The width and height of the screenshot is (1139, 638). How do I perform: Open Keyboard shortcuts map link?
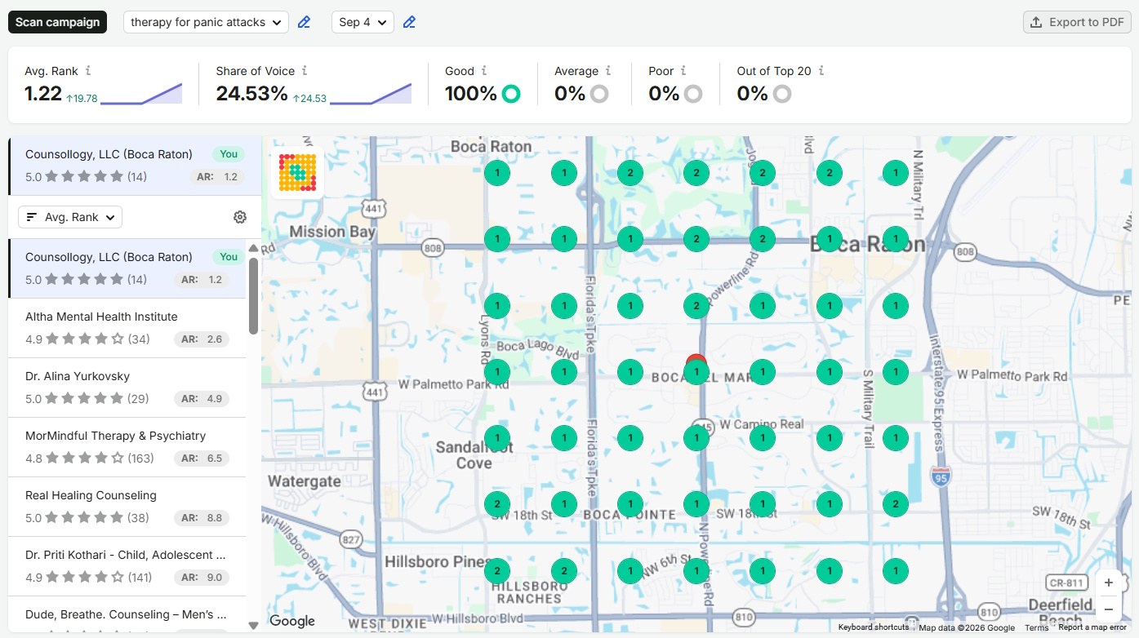coord(873,627)
